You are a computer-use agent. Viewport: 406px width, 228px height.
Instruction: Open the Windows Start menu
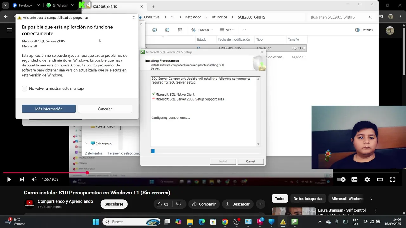[x=95, y=222]
